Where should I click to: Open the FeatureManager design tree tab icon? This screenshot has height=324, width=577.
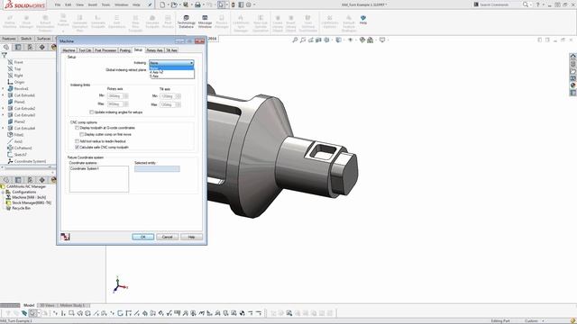tap(6, 47)
